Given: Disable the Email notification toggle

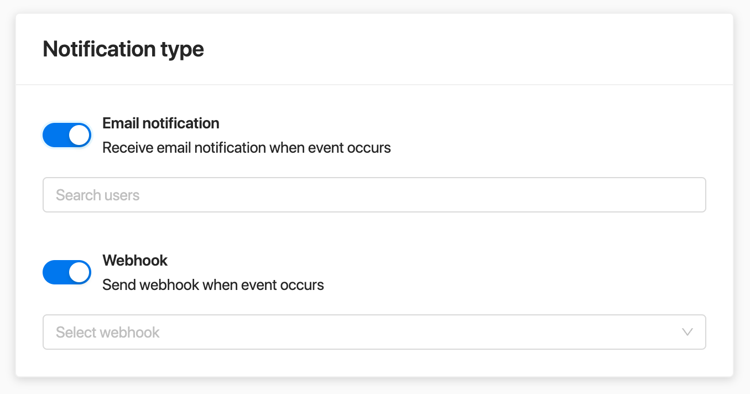Looking at the screenshot, I should click(67, 135).
